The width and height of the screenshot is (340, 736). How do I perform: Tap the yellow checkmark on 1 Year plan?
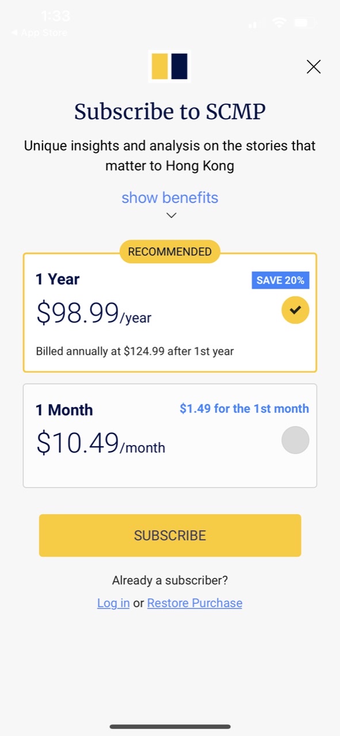295,310
